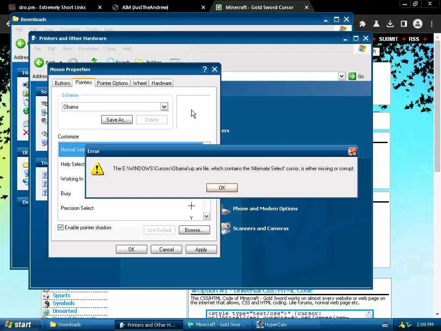The width and height of the screenshot is (441, 331).
Task: Open AIM JustTheAndrew browser tab
Action: pos(158,7)
